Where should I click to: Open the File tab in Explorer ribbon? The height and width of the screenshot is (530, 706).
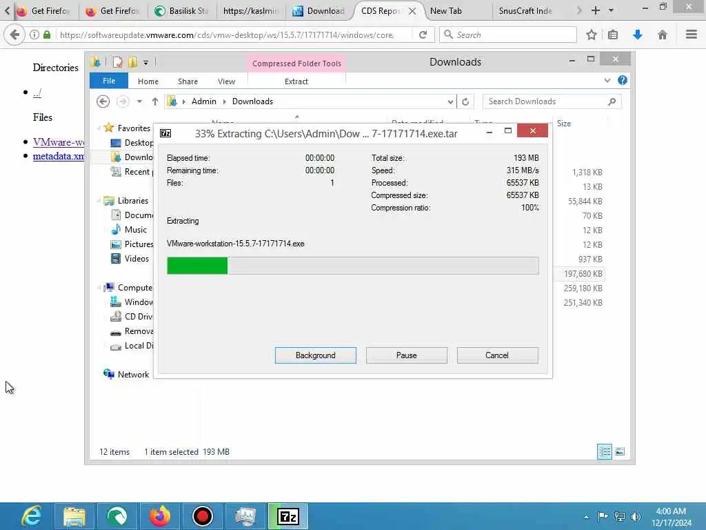pyautogui.click(x=109, y=81)
